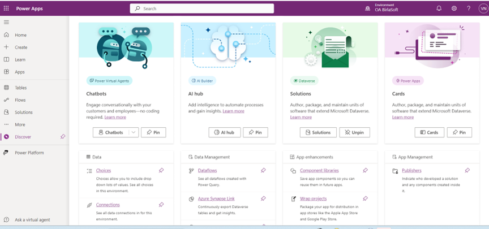Click into the Search box
This screenshot has height=229, width=489.
pos(202,8)
